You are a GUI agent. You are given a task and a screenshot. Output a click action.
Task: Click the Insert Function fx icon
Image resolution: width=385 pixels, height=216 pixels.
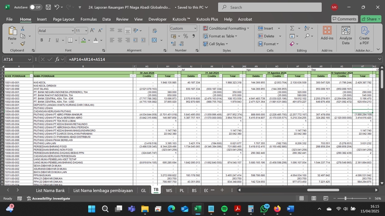point(57,59)
